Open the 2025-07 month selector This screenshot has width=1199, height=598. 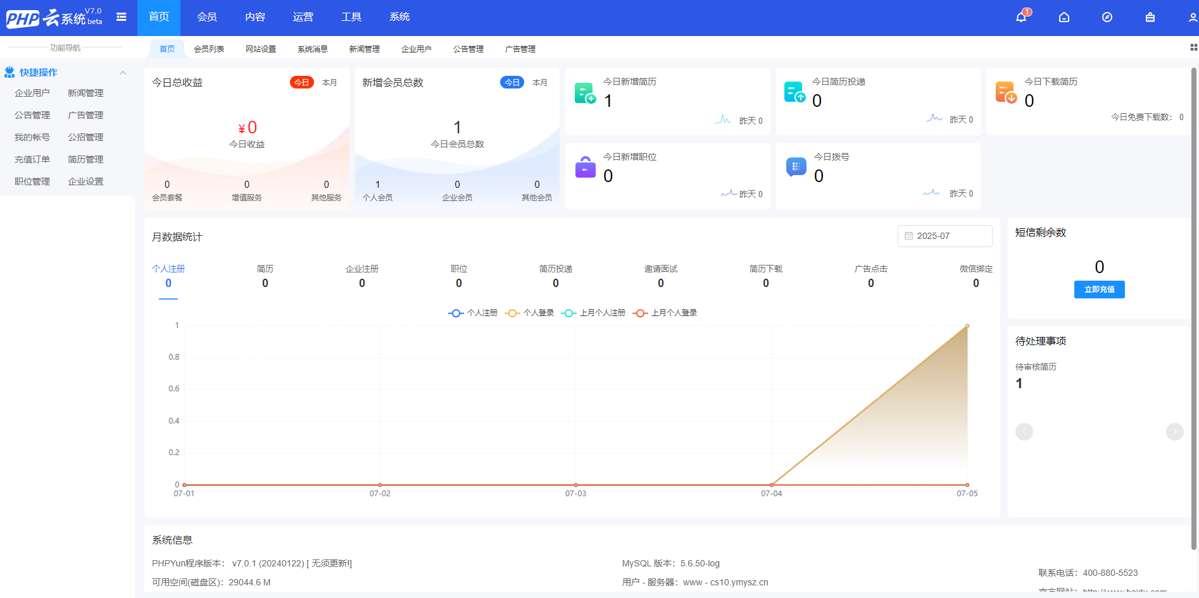(945, 235)
